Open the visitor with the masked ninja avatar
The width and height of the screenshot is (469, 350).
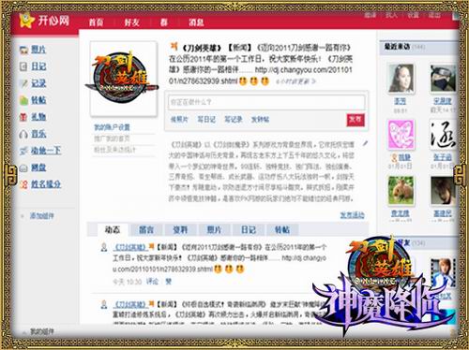click(x=443, y=79)
